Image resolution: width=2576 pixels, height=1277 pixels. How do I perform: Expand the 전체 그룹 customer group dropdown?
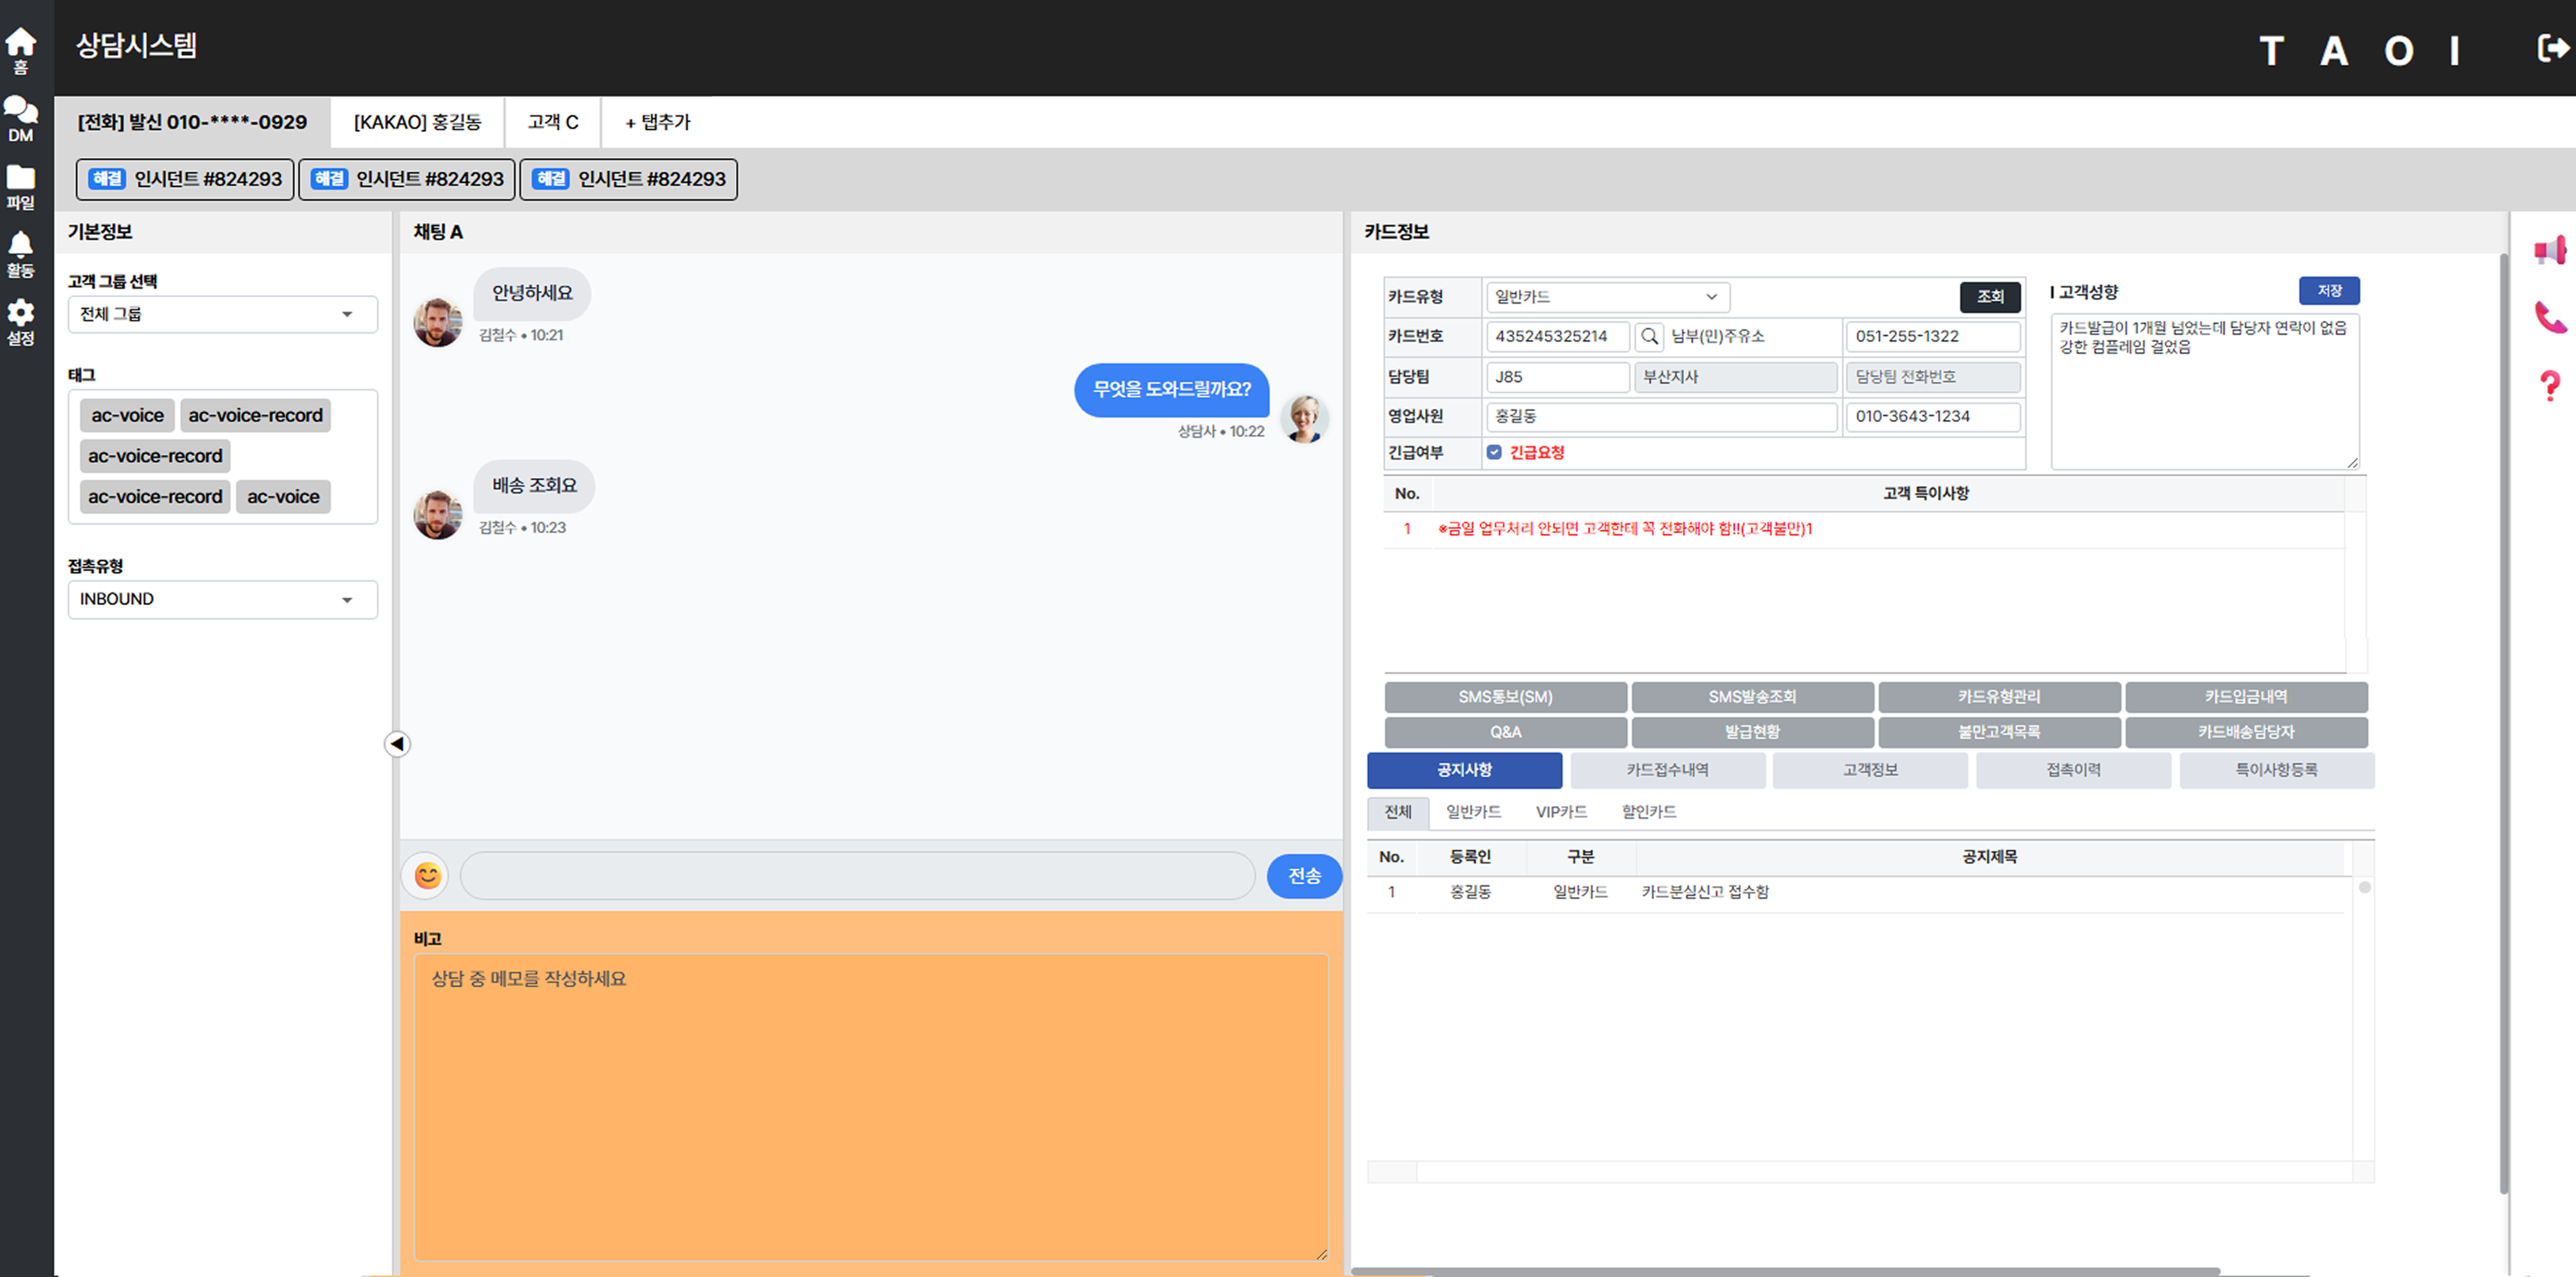(x=222, y=315)
